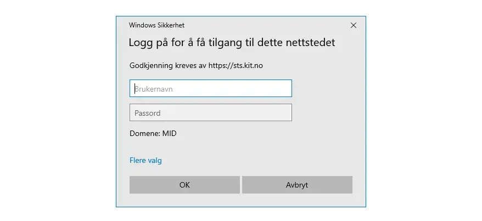Show more sign-in options via Flere valg
Image resolution: width=482 pixels, height=221 pixels.
coord(145,161)
